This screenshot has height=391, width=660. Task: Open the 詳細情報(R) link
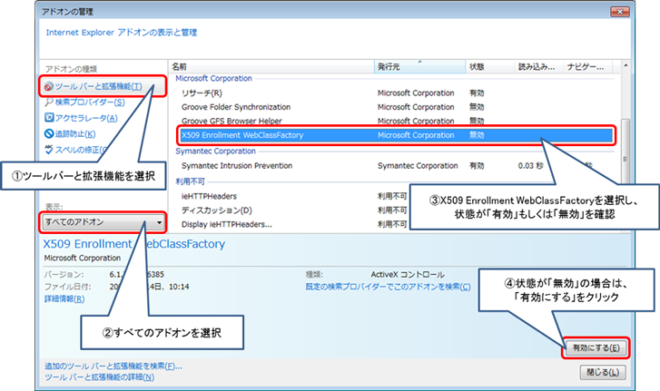pyautogui.click(x=64, y=299)
